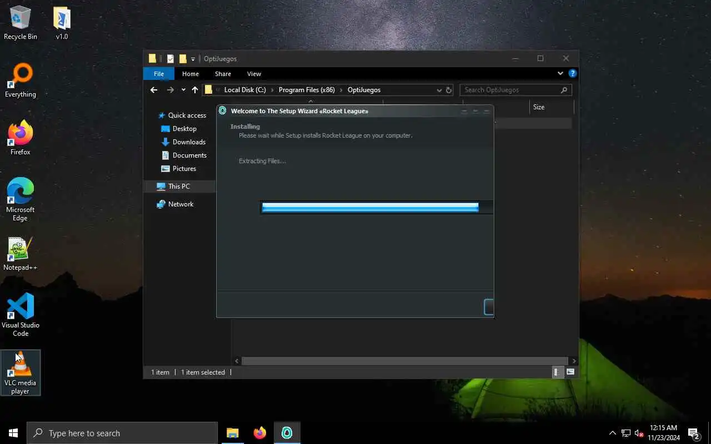Expand the Explorer ribbon with the chevron

[x=560, y=73]
